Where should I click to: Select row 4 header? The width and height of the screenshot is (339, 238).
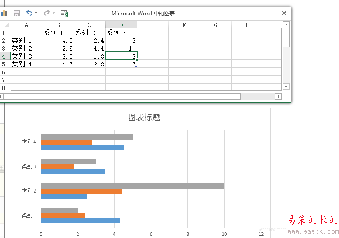point(5,56)
